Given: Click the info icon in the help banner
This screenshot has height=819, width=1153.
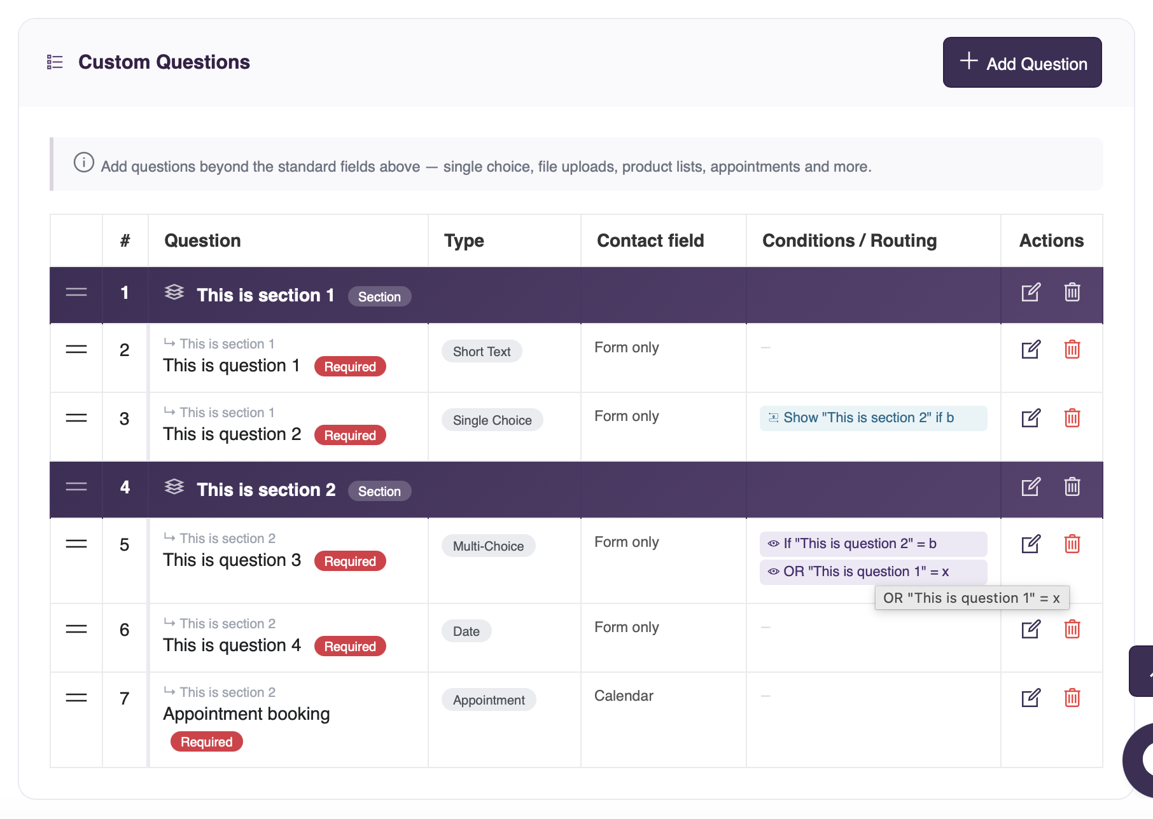Looking at the screenshot, I should point(84,163).
